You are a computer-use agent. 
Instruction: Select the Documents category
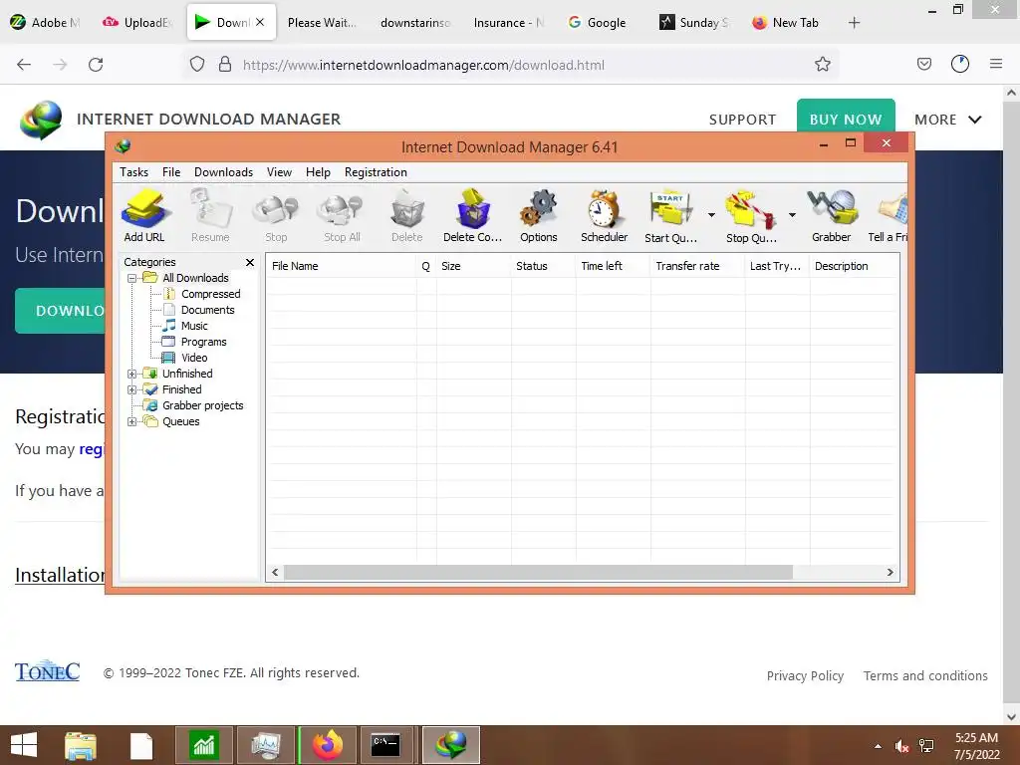point(199,311)
